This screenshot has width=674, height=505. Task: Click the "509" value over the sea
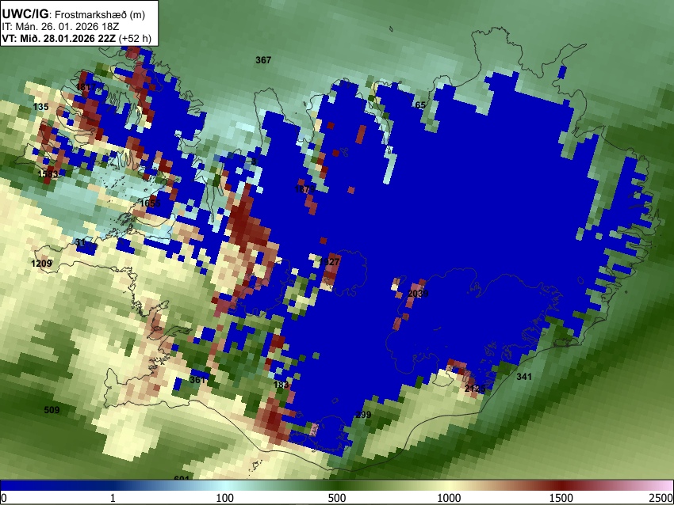pos(52,410)
